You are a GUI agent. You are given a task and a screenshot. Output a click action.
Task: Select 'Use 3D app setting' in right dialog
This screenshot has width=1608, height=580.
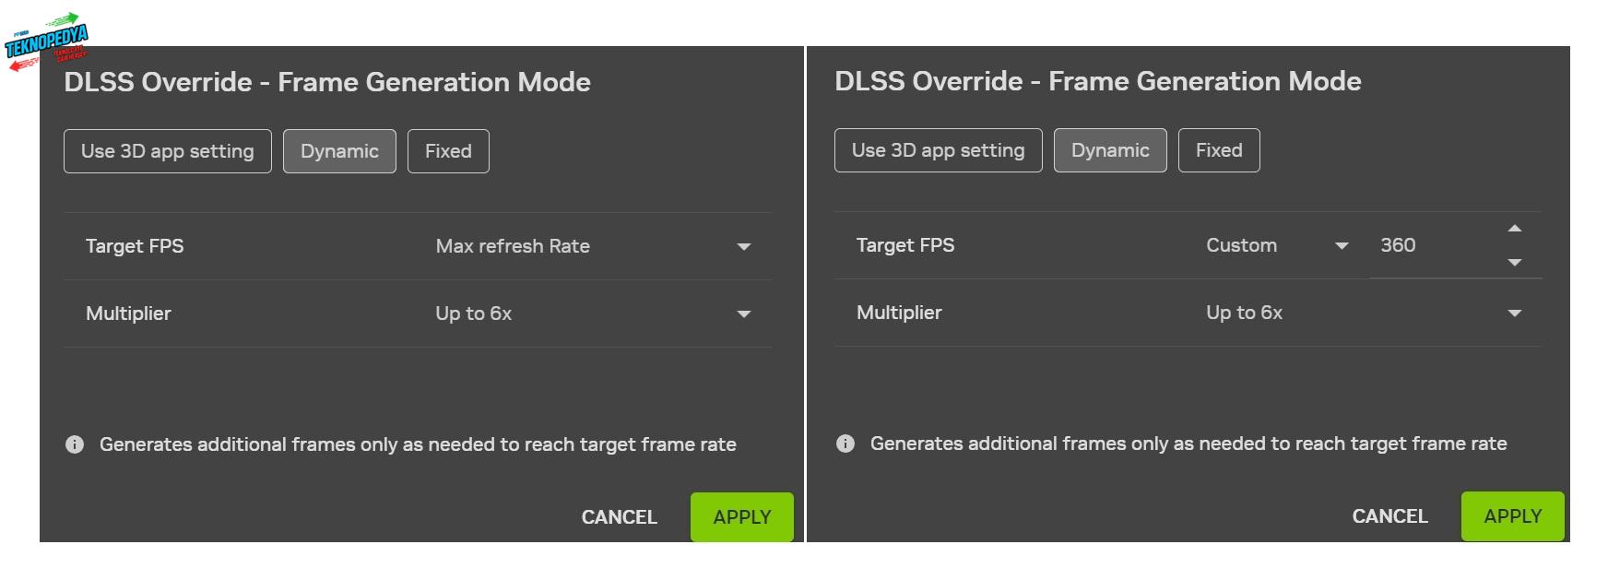click(x=938, y=150)
